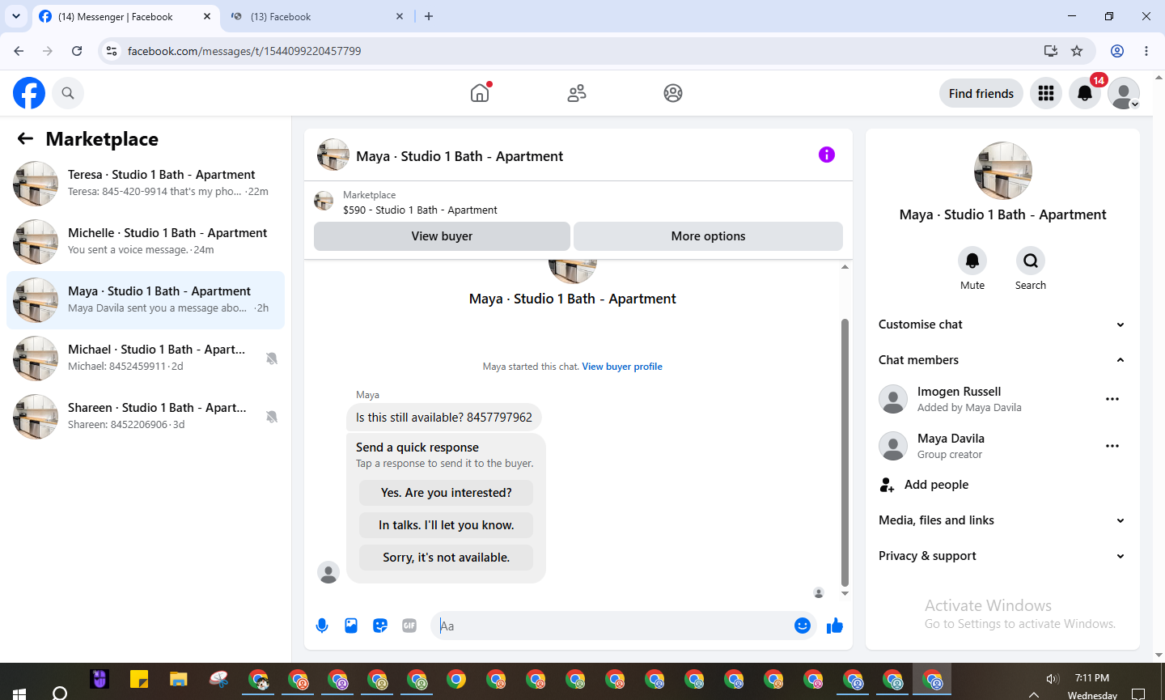
Task: Open the GIF picker icon
Action: tap(409, 626)
